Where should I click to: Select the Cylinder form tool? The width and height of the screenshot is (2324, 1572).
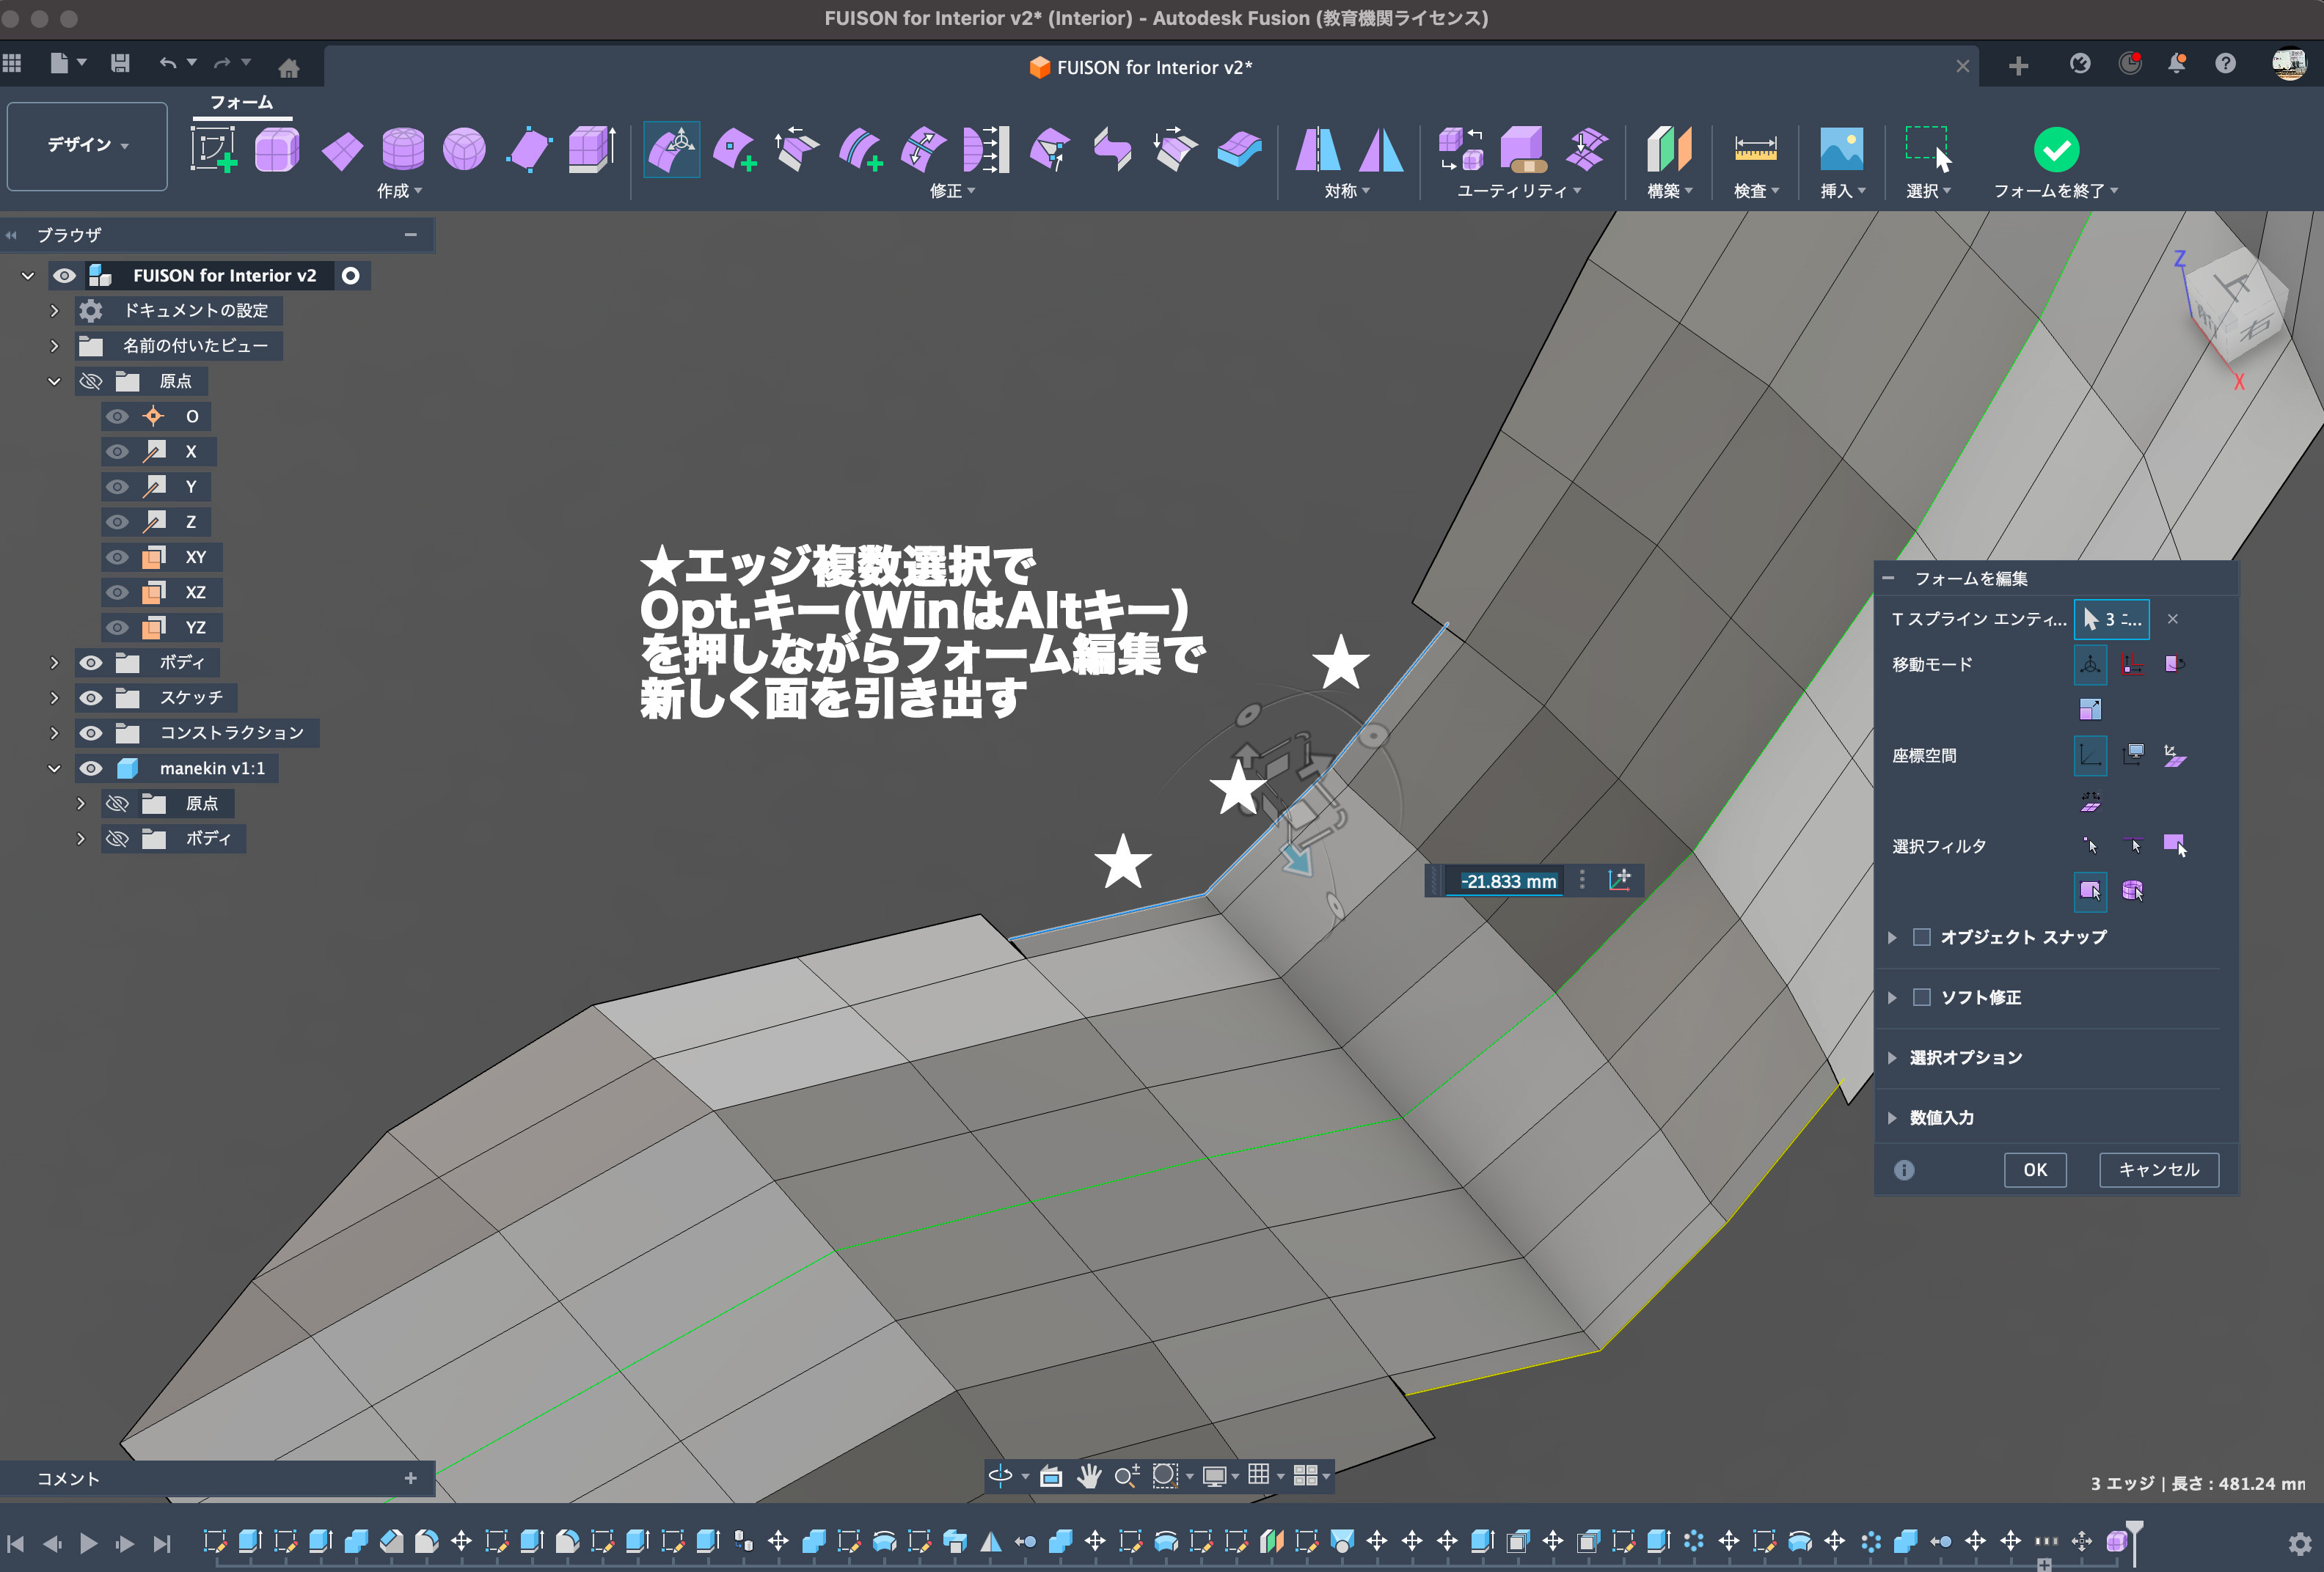point(403,150)
